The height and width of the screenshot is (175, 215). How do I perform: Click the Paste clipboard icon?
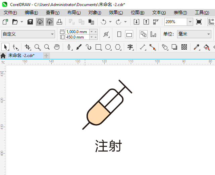[x=91, y=22]
